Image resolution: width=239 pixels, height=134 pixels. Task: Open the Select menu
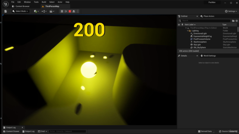(52, 2)
